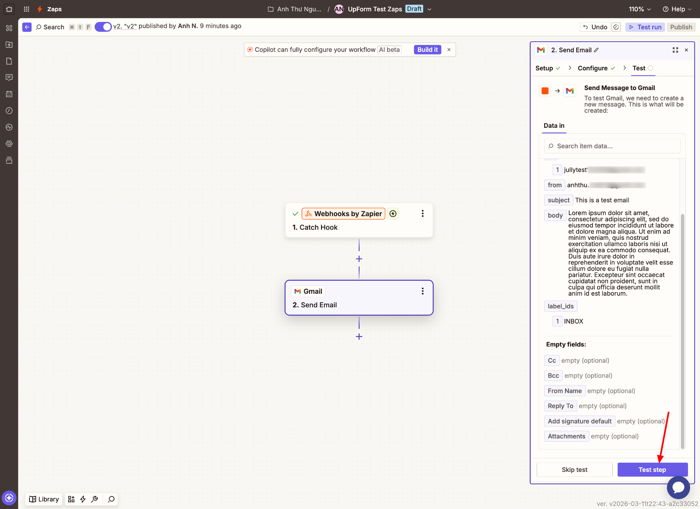
Task: Open the Help dropdown menu
Action: pyautogui.click(x=677, y=9)
